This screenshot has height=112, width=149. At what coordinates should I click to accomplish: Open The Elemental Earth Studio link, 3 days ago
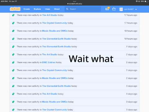click(x=56, y=86)
